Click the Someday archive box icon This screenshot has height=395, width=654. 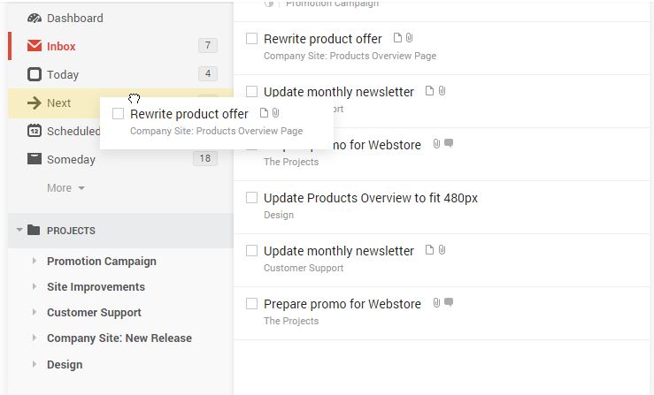(35, 159)
